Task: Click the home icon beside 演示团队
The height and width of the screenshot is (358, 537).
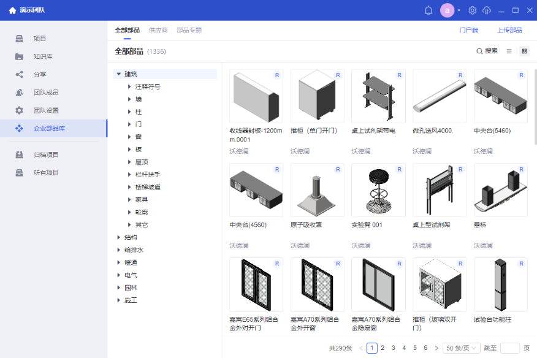Action: click(12, 10)
